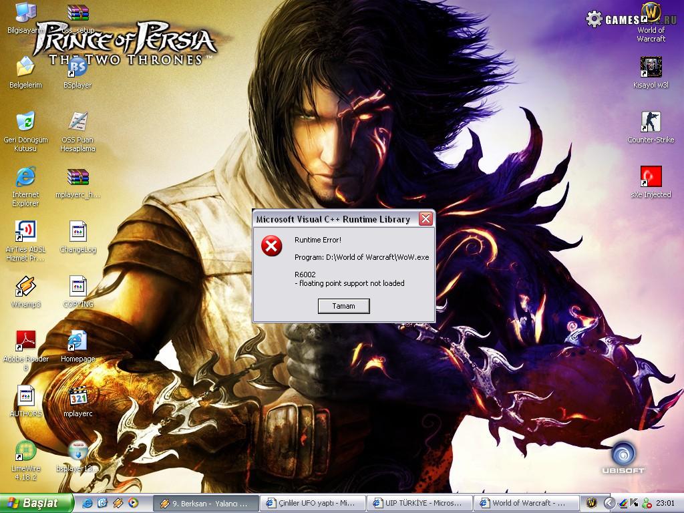Select the Kısayol w3l shortcut icon
This screenshot has height=513, width=684.
(651, 67)
